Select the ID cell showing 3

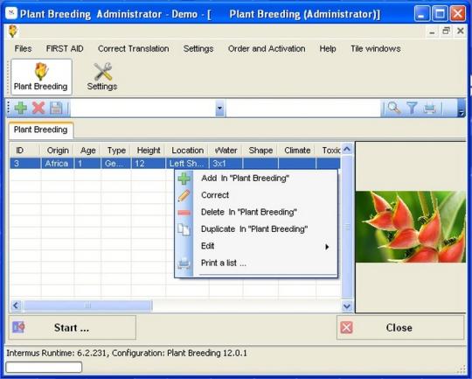coord(25,164)
